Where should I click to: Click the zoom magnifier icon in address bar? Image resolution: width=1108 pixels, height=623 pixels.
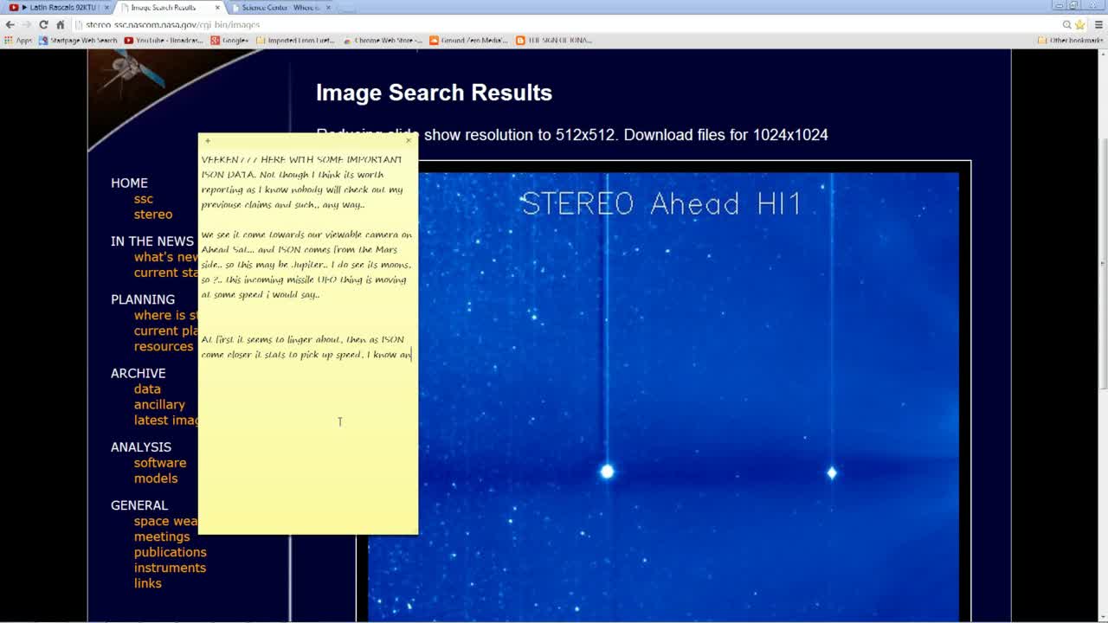click(1067, 24)
